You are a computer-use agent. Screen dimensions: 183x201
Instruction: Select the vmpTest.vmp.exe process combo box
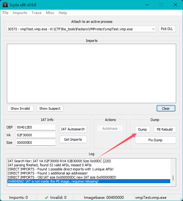(x=81, y=29)
